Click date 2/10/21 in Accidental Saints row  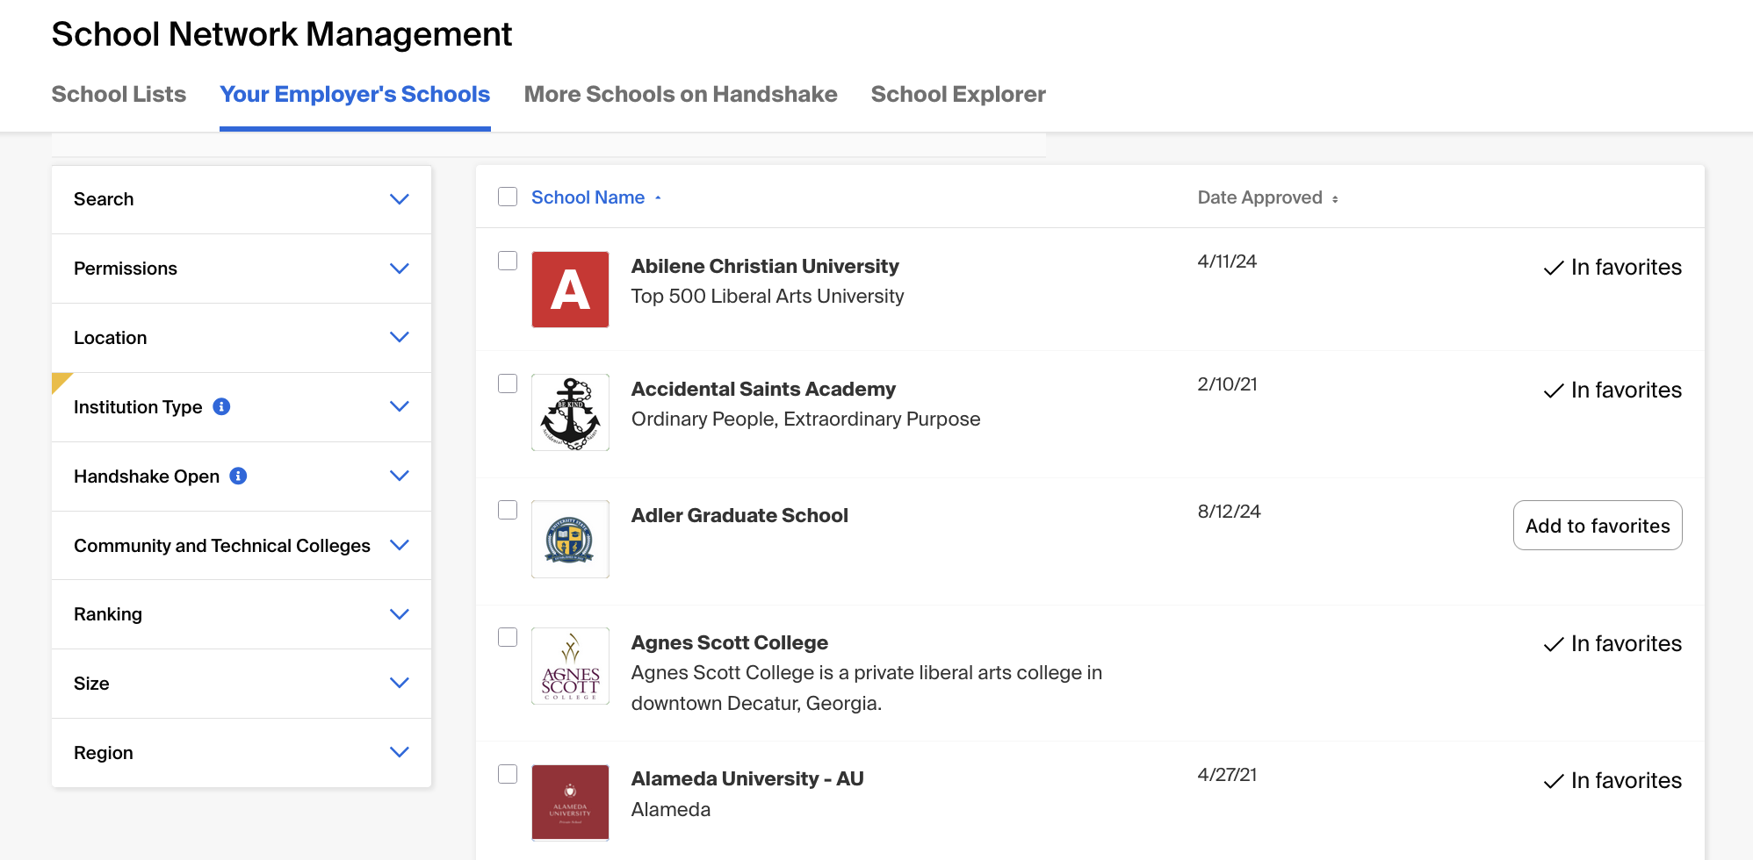1227,384
